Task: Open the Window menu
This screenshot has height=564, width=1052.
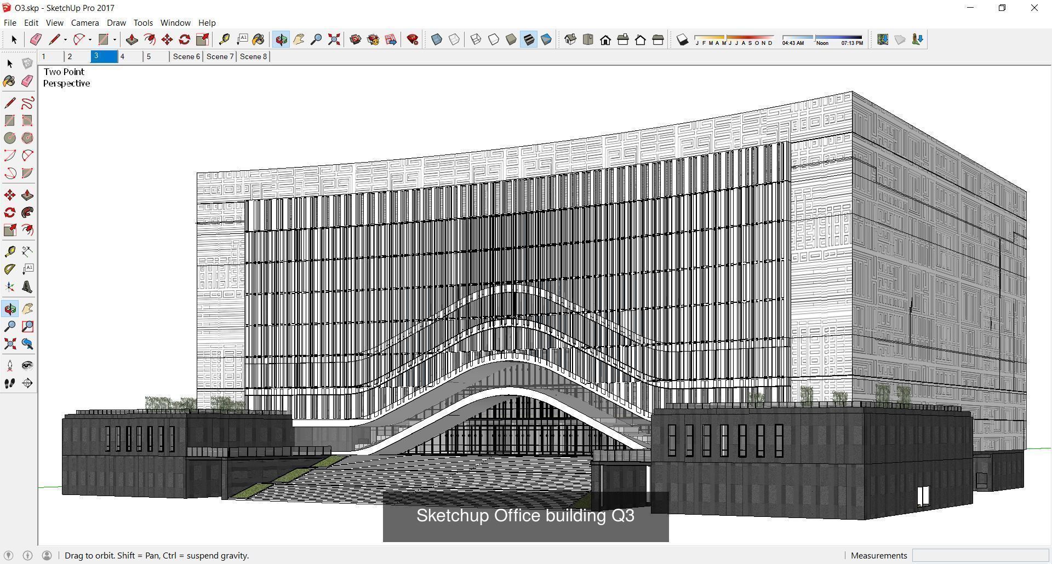Action: [x=175, y=22]
